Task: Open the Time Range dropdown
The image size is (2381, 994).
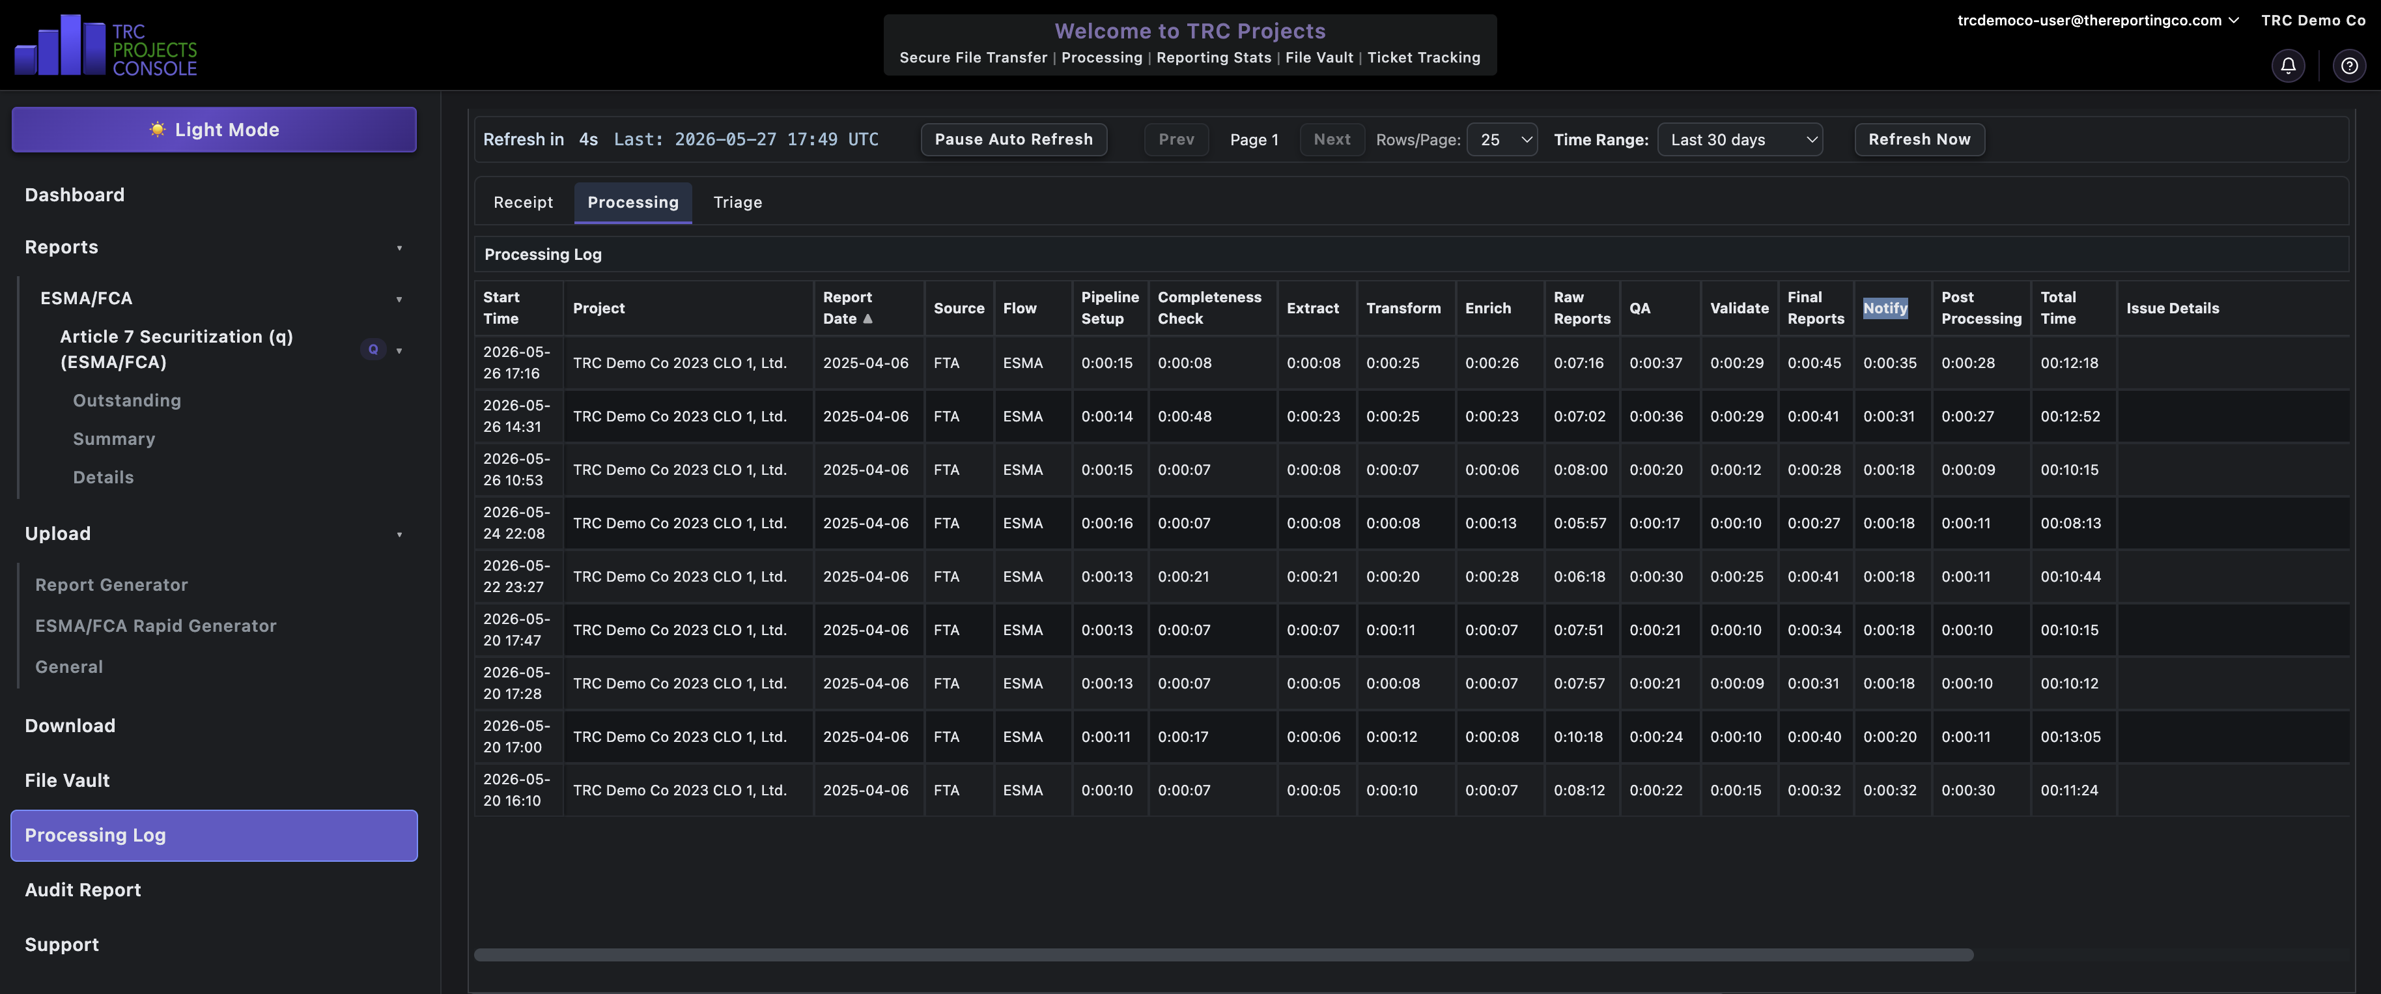Action: (x=1740, y=139)
